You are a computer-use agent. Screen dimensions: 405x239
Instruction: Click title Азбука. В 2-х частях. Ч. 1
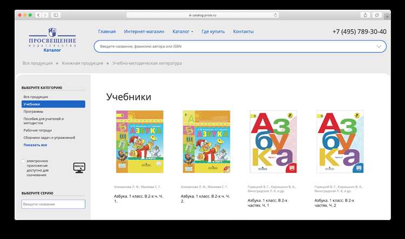click(267, 203)
